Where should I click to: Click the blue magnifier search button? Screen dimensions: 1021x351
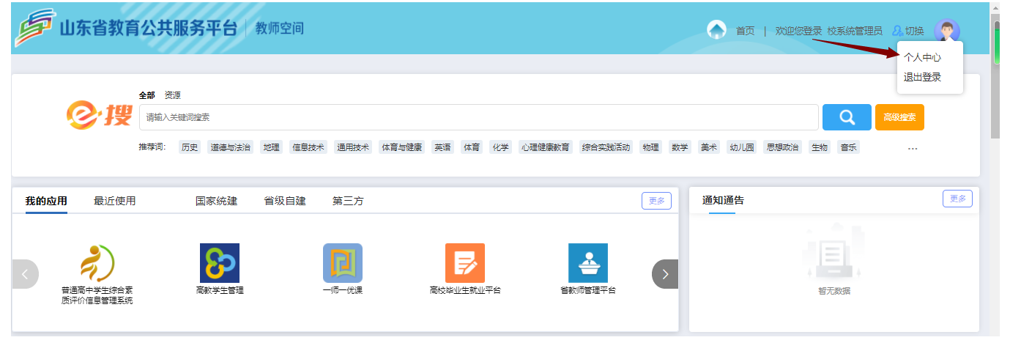pos(847,117)
